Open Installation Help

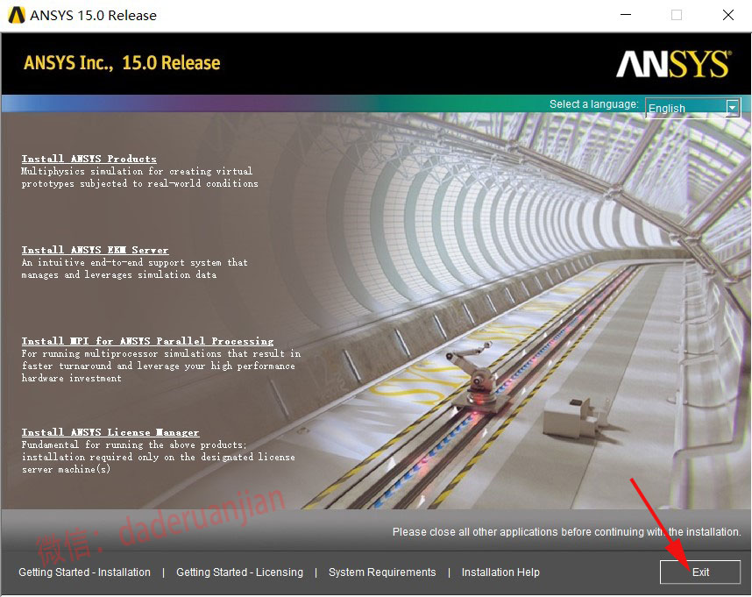(x=500, y=572)
